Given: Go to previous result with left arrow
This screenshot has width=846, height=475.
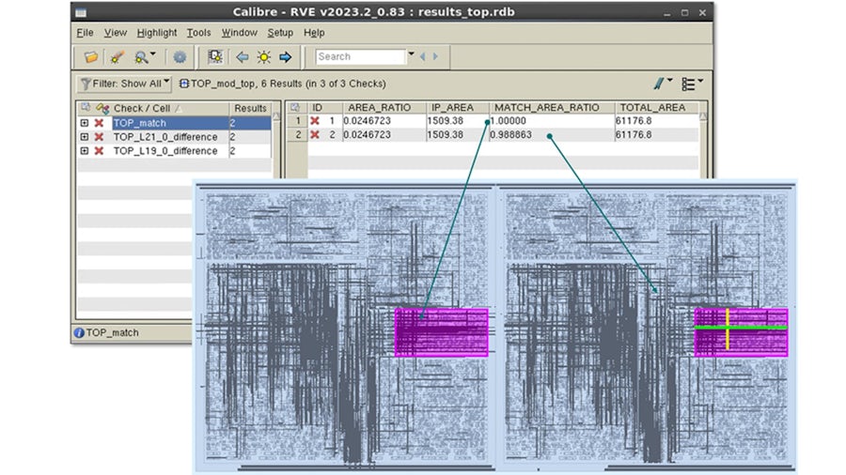Looking at the screenshot, I should [x=243, y=56].
